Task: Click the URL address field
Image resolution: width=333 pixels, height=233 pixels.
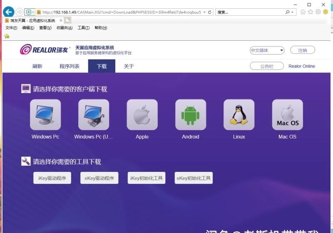Action: pyautogui.click(x=122, y=12)
